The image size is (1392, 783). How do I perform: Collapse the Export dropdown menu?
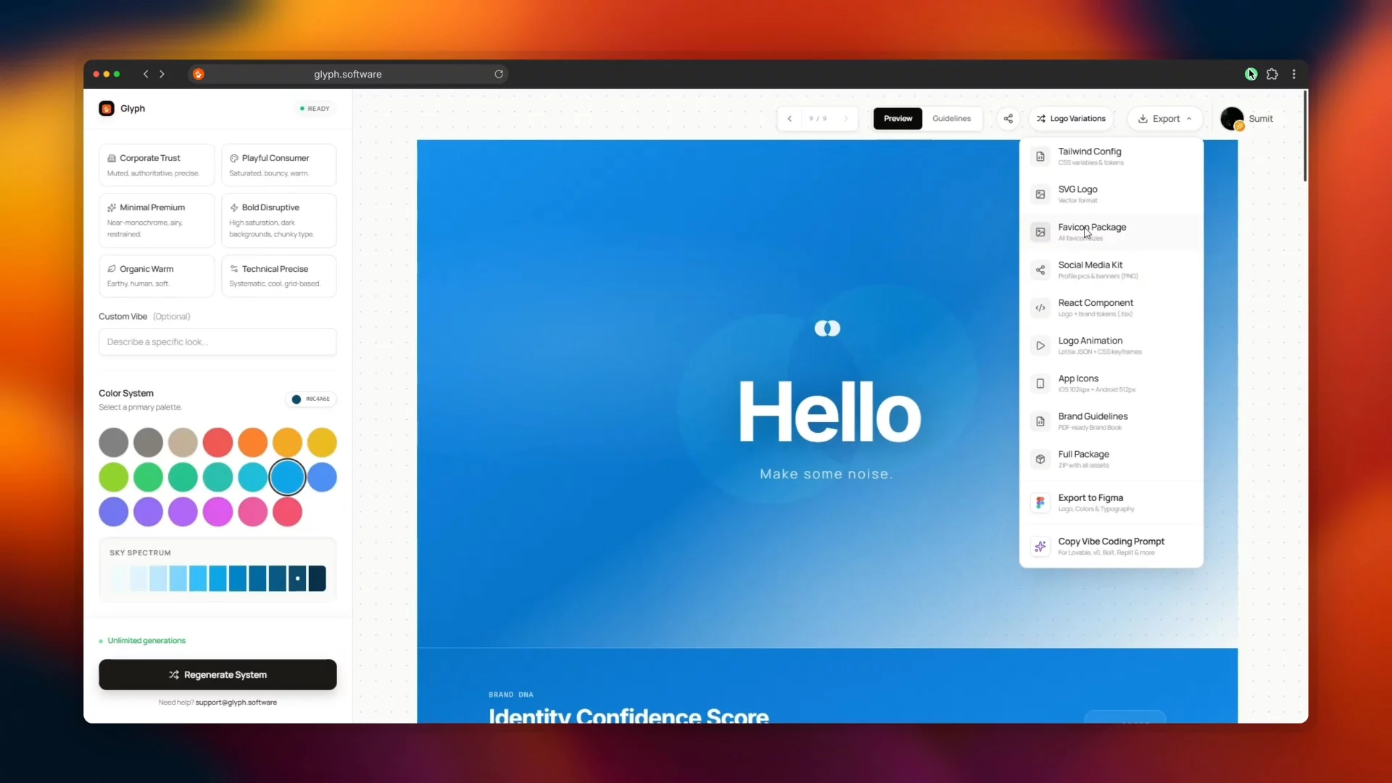(1165, 119)
